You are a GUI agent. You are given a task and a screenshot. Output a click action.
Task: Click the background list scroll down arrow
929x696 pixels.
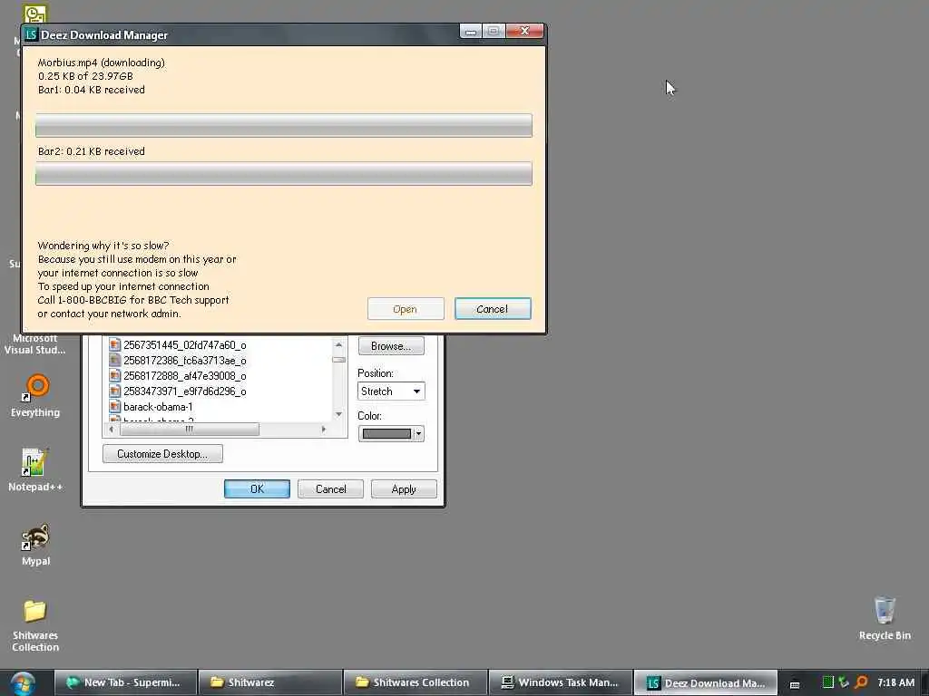[x=339, y=414]
